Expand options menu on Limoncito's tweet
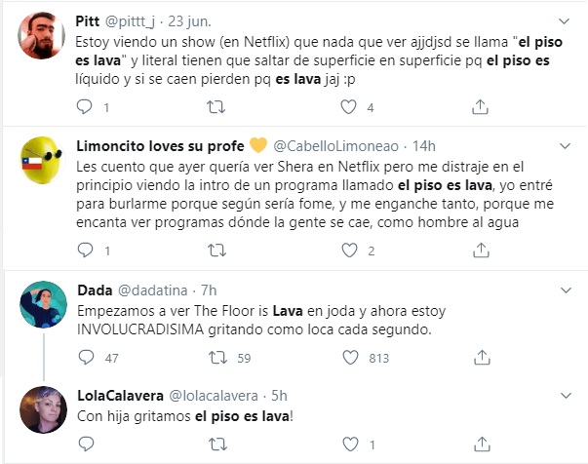This screenshot has width=588, height=464. point(565,145)
